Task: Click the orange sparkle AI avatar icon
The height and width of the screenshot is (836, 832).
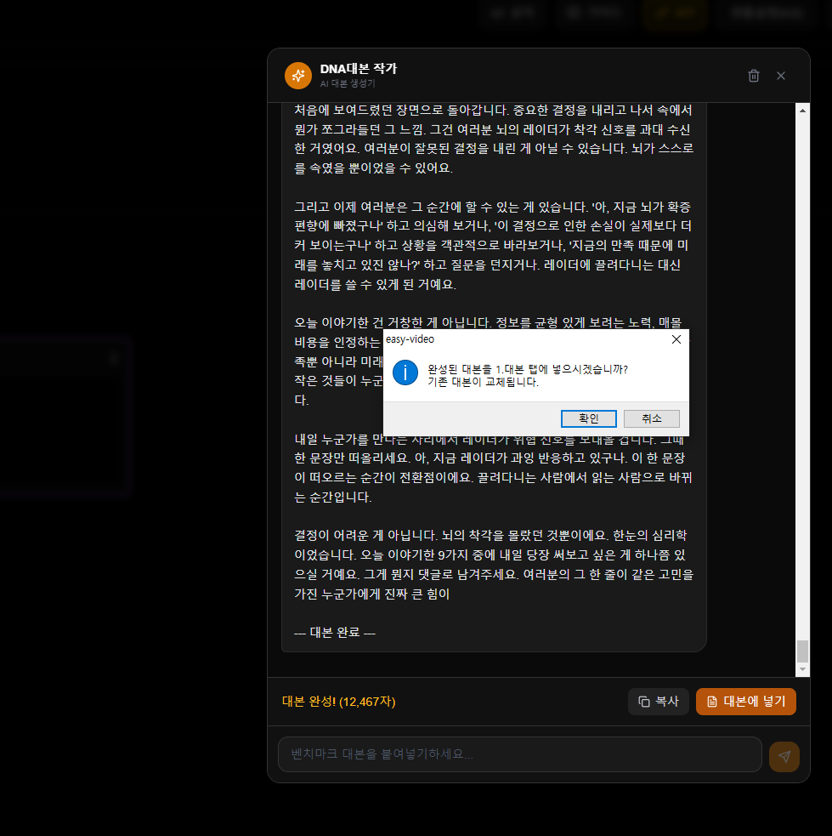Action: pyautogui.click(x=298, y=76)
